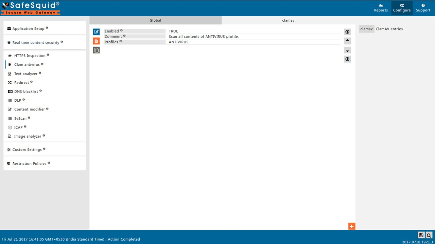The image size is (435, 244).
Task: Open Text analyzer settings
Action: (26, 74)
